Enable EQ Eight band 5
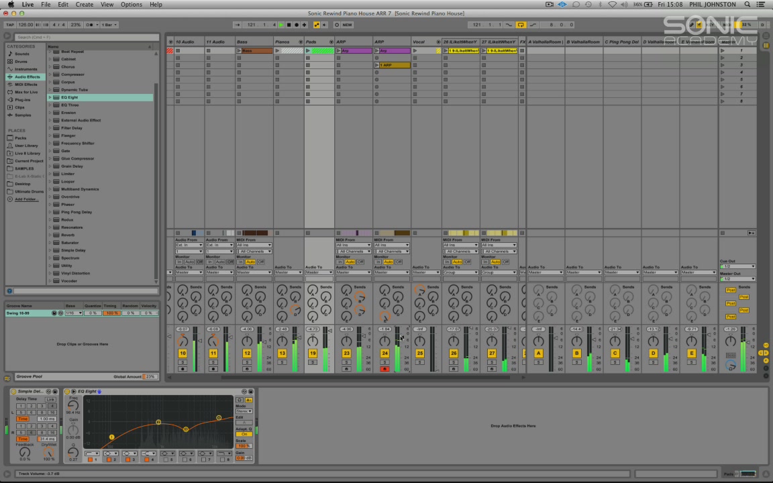The height and width of the screenshot is (483, 773). point(165,460)
